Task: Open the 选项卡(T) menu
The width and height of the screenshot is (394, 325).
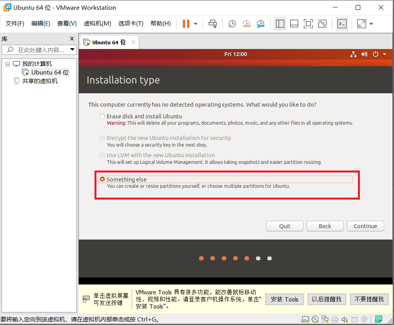Action: point(131,24)
